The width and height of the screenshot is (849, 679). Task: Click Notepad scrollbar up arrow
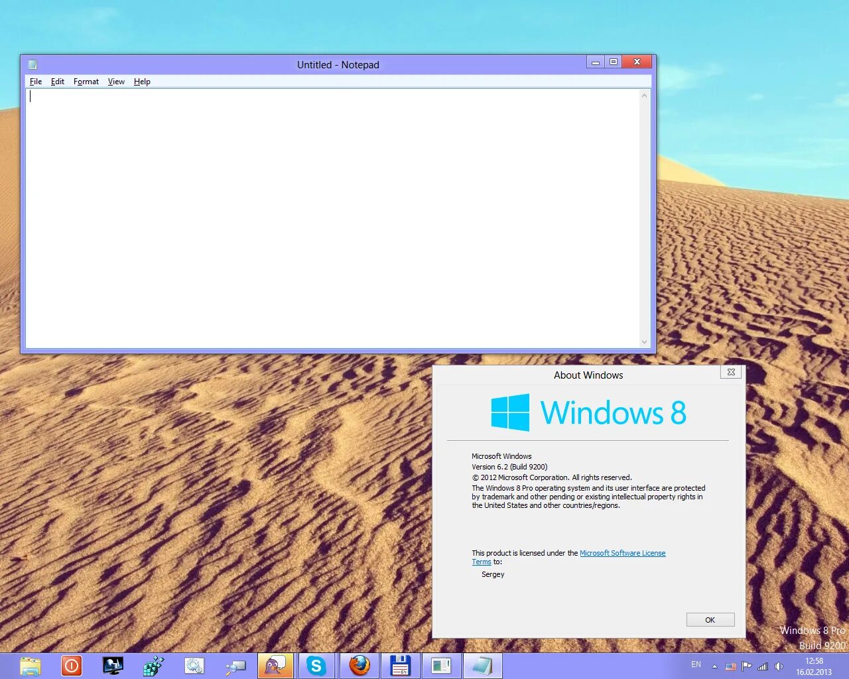click(644, 95)
